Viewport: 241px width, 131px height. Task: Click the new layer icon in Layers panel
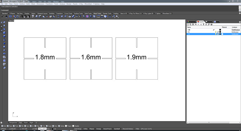click(x=188, y=24)
